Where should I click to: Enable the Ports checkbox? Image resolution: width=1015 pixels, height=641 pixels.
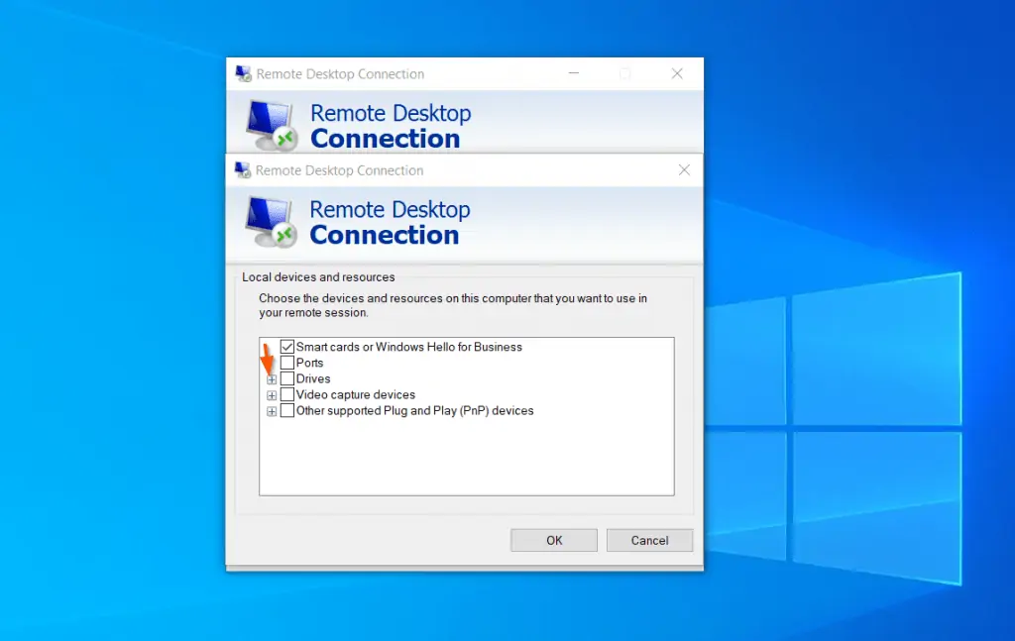pos(287,363)
